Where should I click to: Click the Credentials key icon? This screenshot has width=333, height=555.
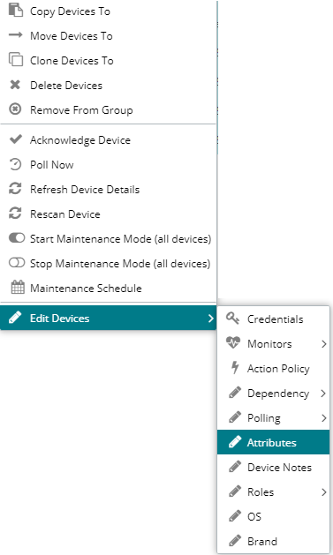point(232,319)
